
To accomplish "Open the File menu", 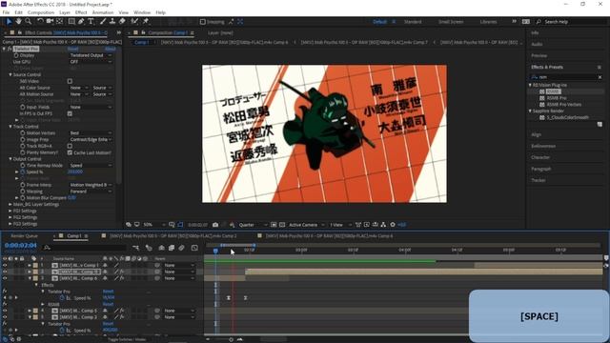I will click(x=6, y=12).
